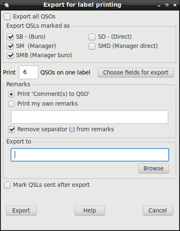Open the Help for this dialog
The width and height of the screenshot is (180, 231).
(90, 211)
